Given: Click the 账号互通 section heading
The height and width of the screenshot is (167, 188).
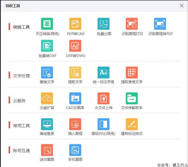Looking at the screenshot, I should click(x=21, y=151).
